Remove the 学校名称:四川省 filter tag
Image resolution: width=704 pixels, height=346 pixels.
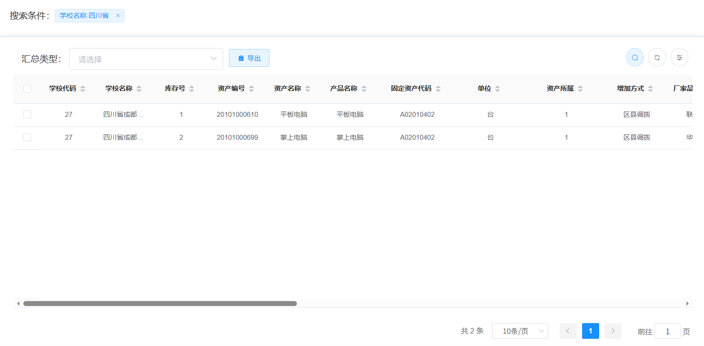click(x=118, y=16)
